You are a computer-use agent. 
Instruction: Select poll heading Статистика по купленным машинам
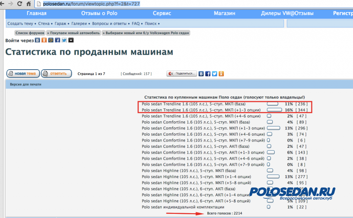click(x=224, y=97)
